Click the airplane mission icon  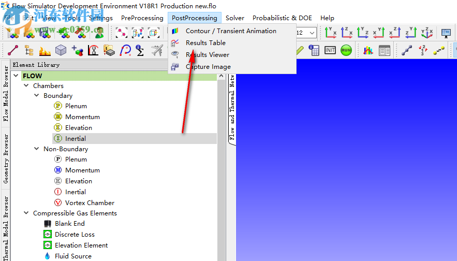click(x=157, y=50)
